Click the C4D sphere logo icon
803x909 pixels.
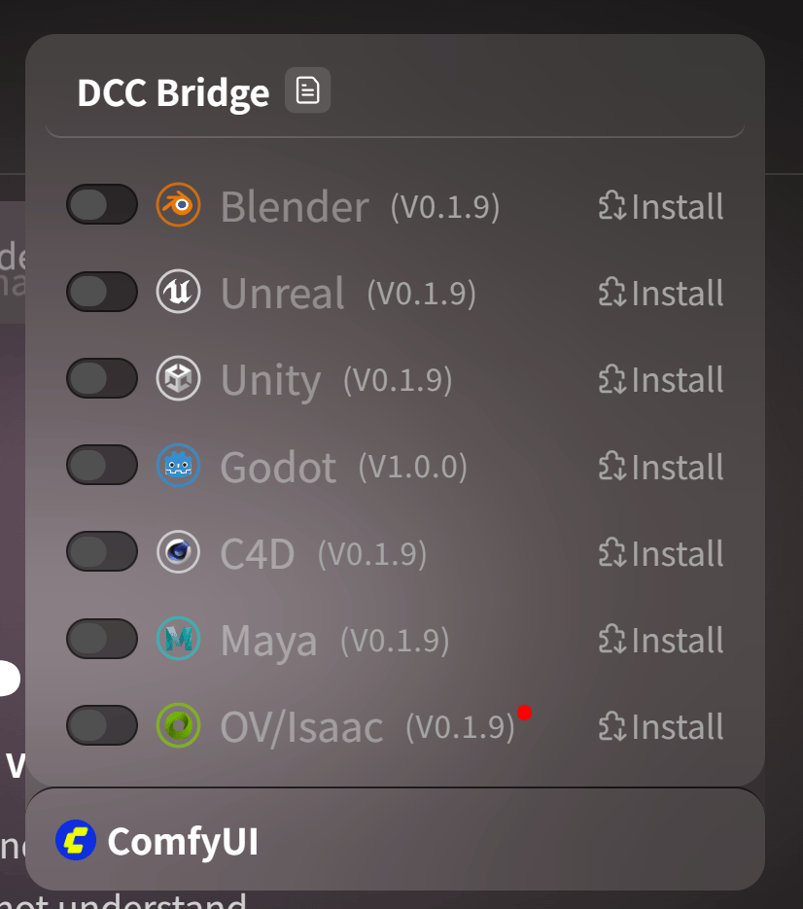pos(179,552)
